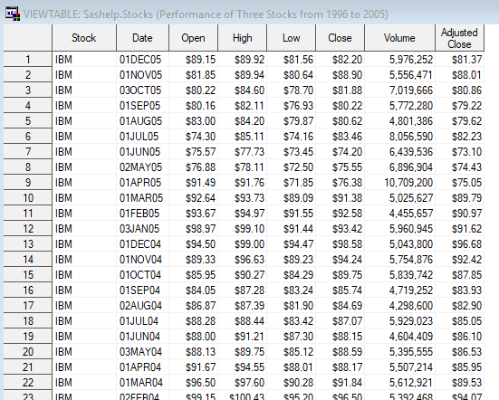Select row number 12 header
499x400 pixels.
click(28, 229)
